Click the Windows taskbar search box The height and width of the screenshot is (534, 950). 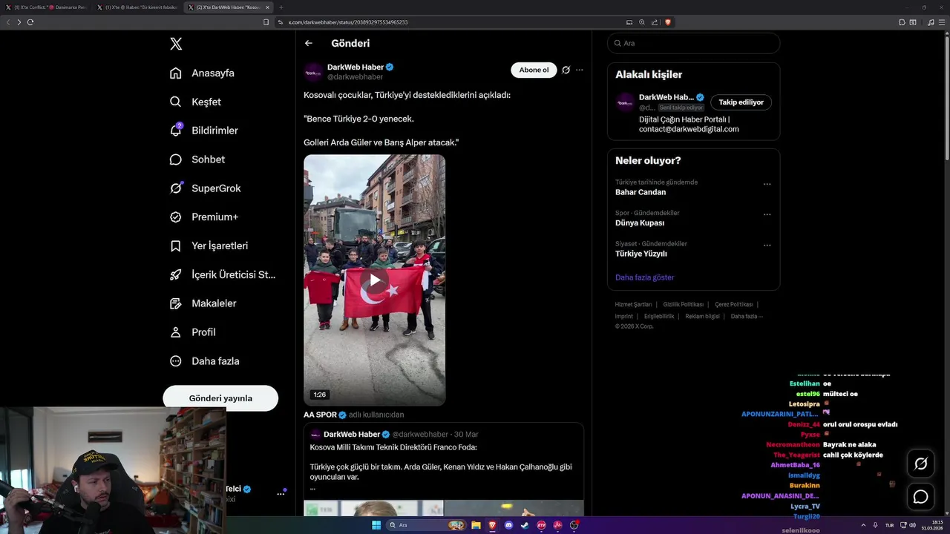[427, 525]
